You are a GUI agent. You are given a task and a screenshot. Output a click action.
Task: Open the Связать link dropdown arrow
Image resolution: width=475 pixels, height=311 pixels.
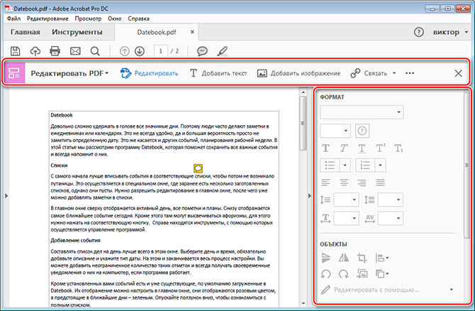[394, 73]
